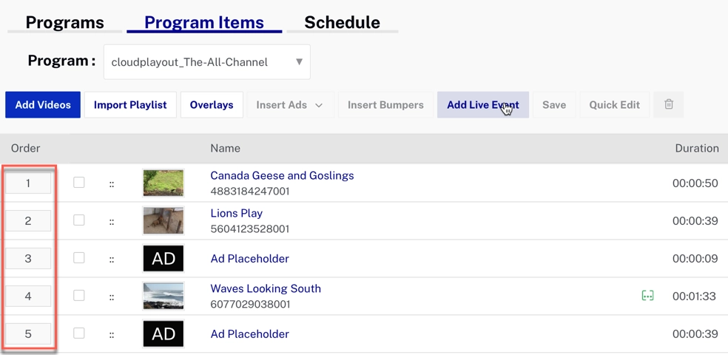Image resolution: width=728 pixels, height=355 pixels.
Task: Open the Schedule tab
Action: tap(342, 22)
